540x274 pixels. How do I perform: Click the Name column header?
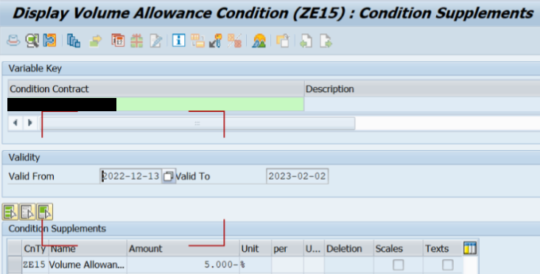[88, 248]
